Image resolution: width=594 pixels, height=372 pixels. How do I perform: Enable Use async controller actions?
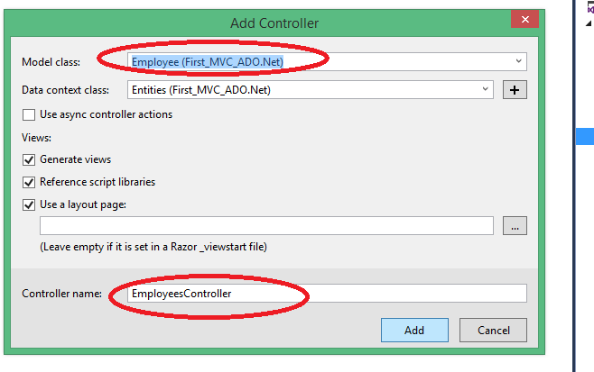29,114
